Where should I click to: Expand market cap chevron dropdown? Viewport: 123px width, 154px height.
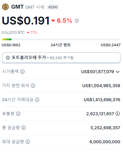118,72
